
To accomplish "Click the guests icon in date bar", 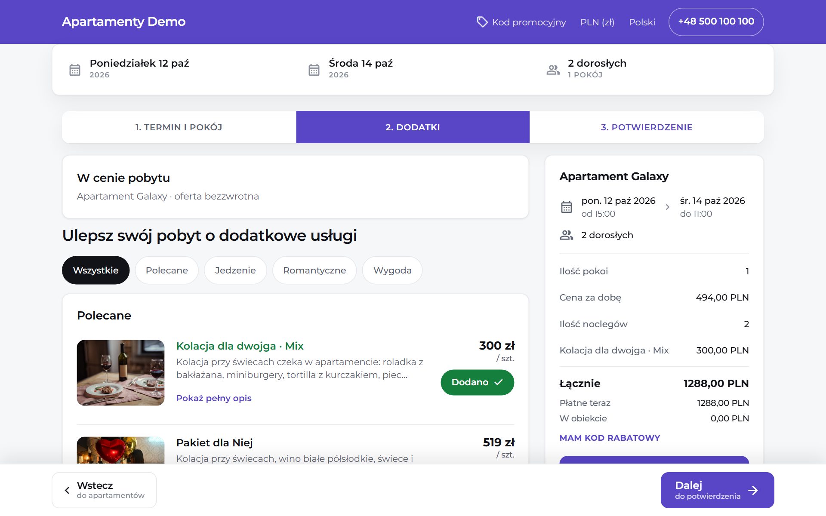I will 553,70.
